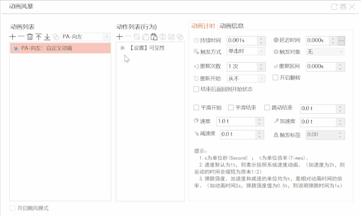Adjust 触发标签 spinner arrows
The height and width of the screenshot is (216, 361).
coord(340,135)
